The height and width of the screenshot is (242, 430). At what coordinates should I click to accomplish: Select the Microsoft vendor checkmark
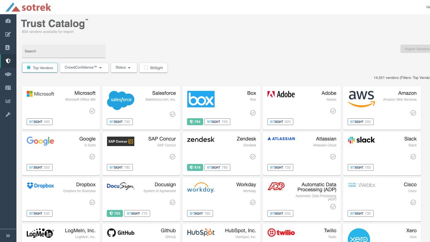[x=92, y=111]
